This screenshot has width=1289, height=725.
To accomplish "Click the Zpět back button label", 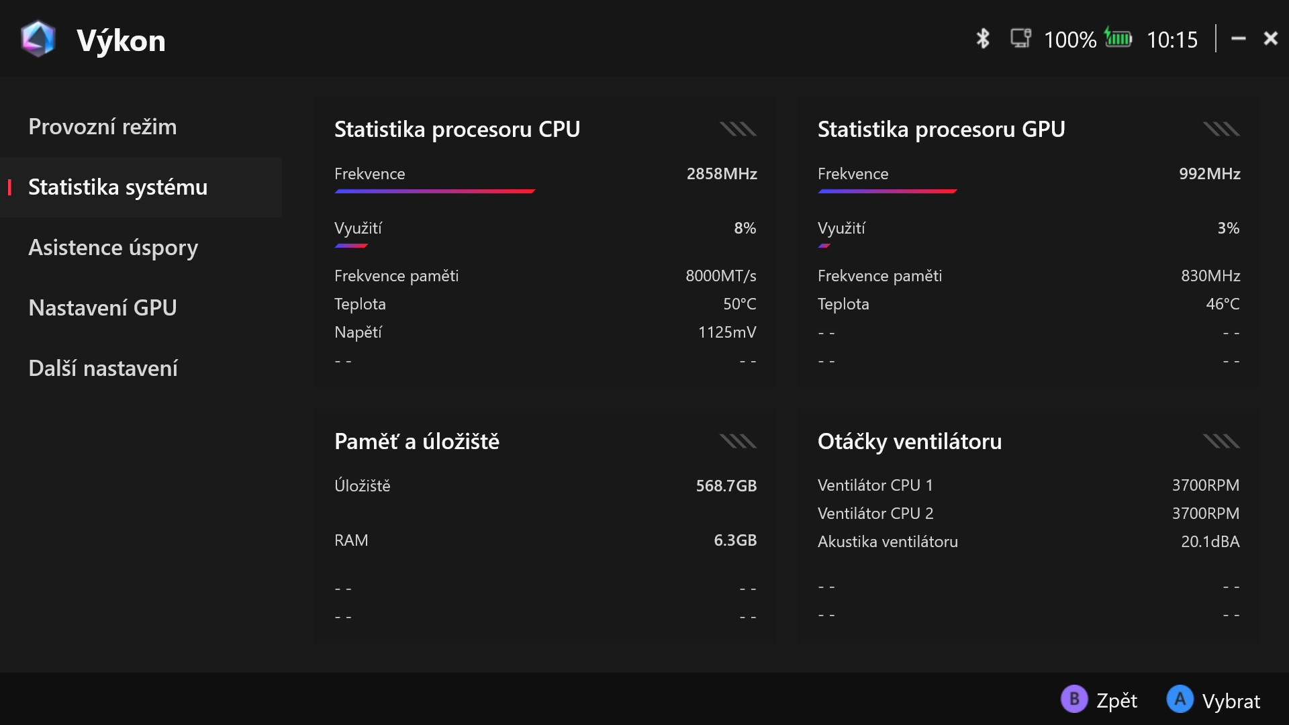I will (x=1116, y=700).
